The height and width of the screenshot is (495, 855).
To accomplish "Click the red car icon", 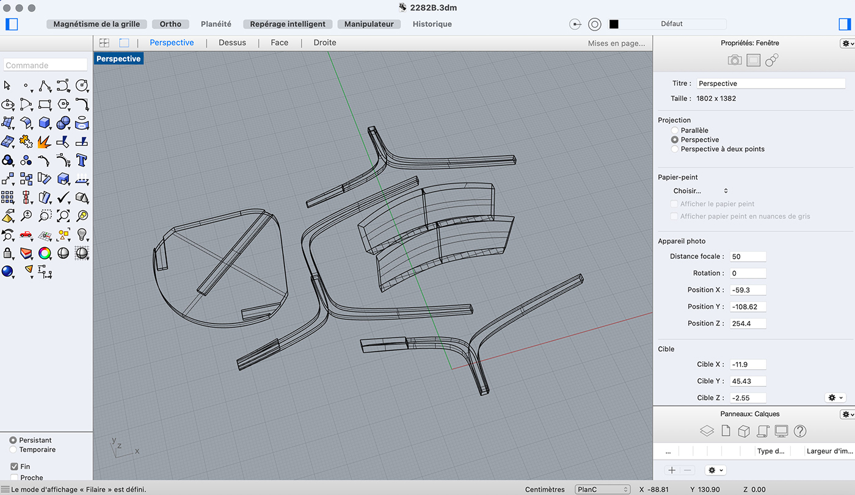I will coord(26,234).
